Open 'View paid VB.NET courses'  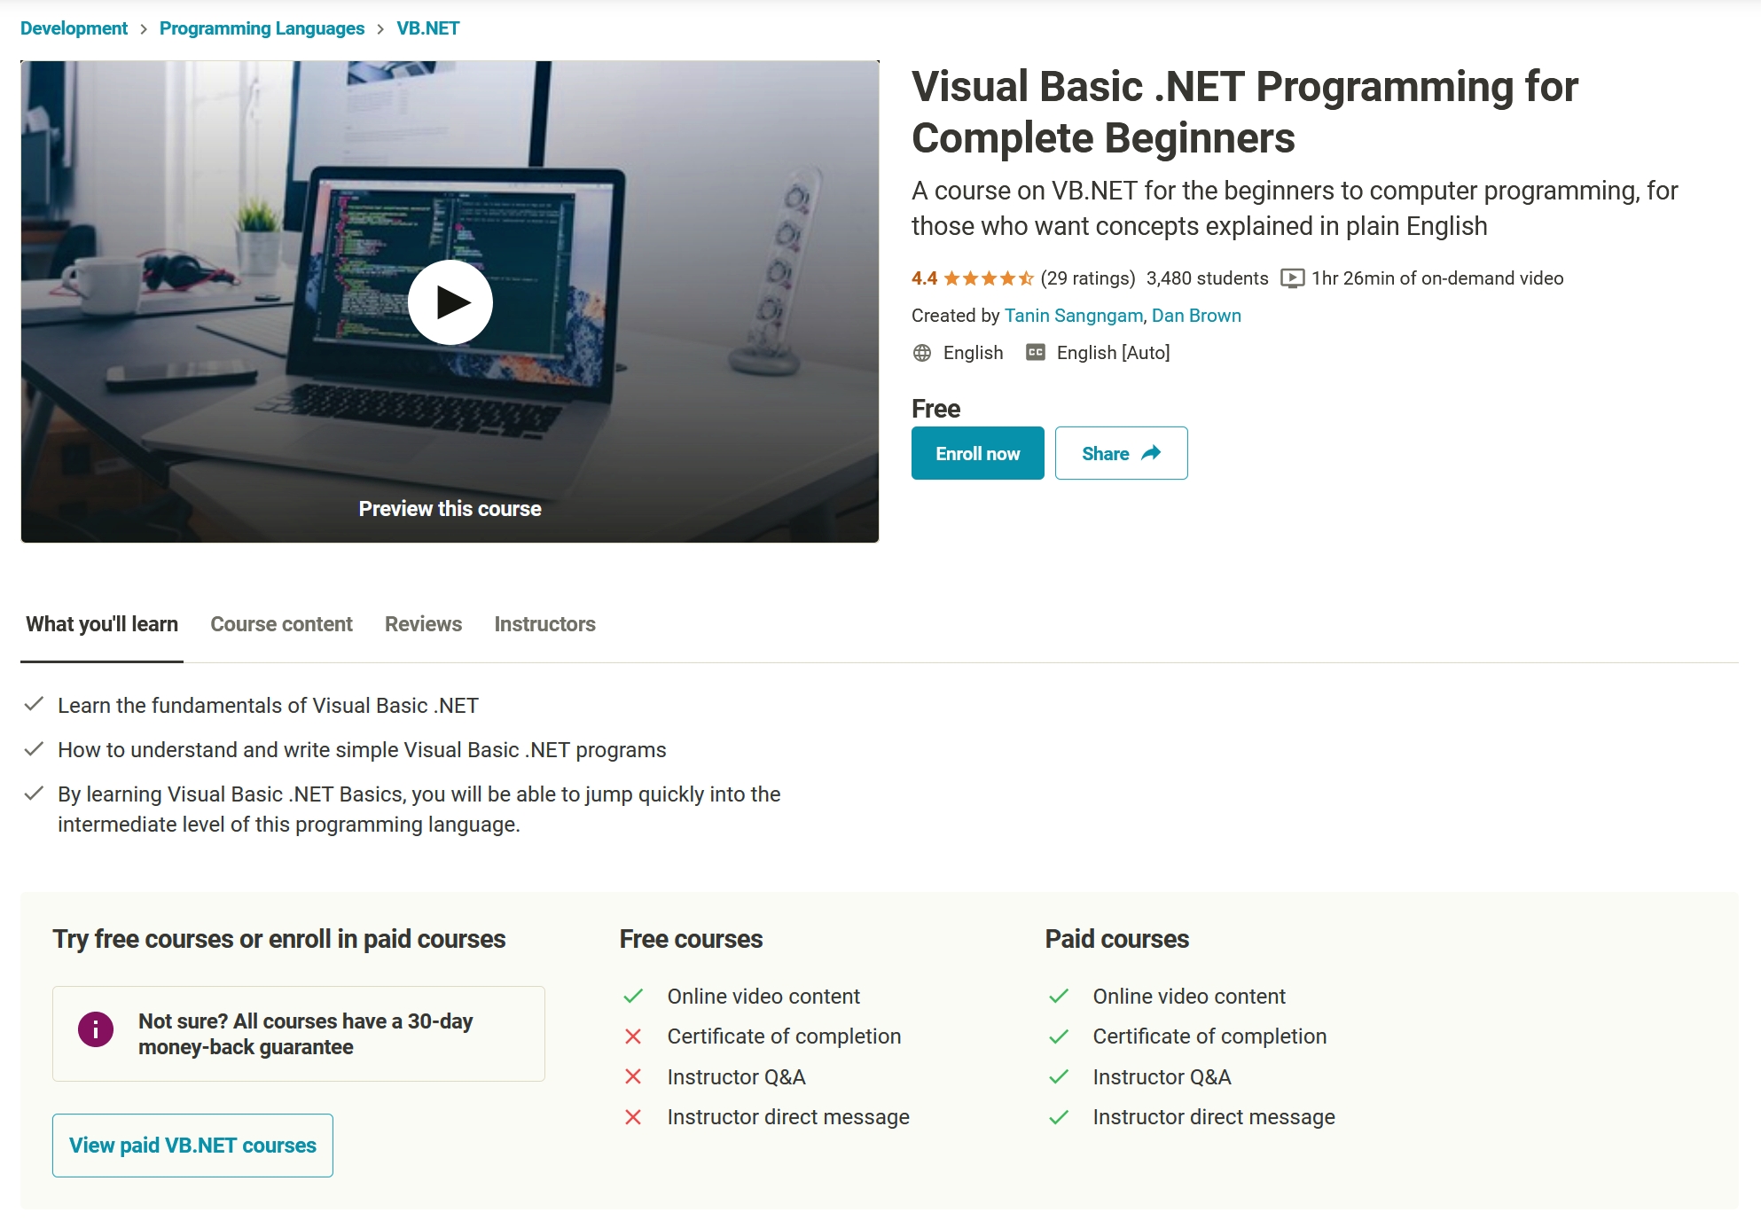192,1145
